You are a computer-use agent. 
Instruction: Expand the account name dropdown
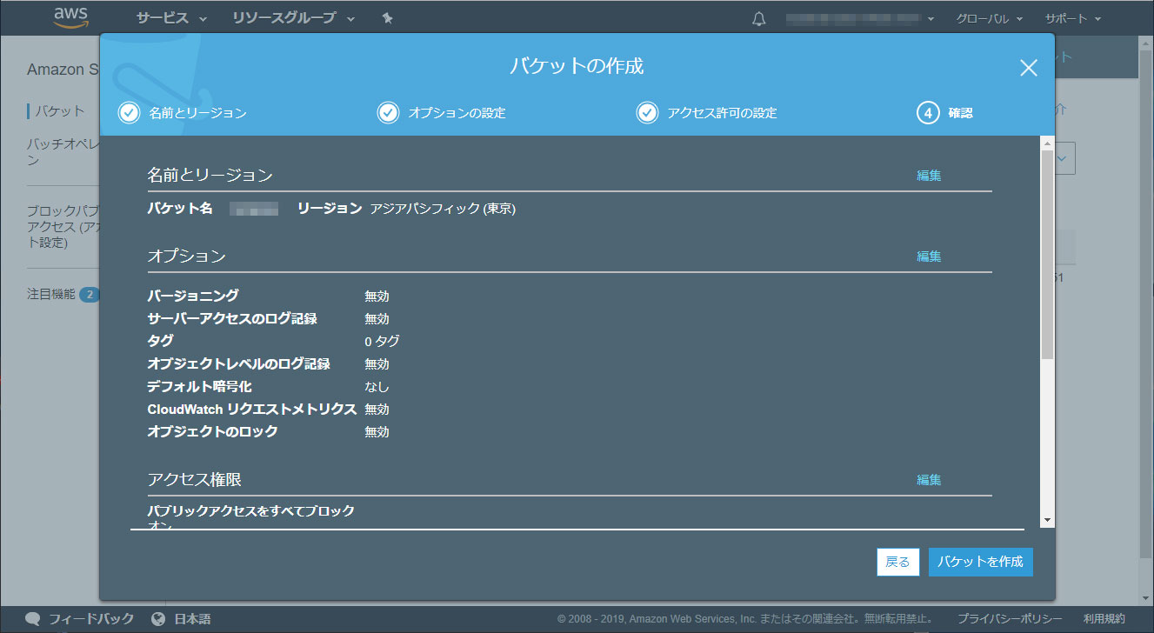pyautogui.click(x=860, y=18)
